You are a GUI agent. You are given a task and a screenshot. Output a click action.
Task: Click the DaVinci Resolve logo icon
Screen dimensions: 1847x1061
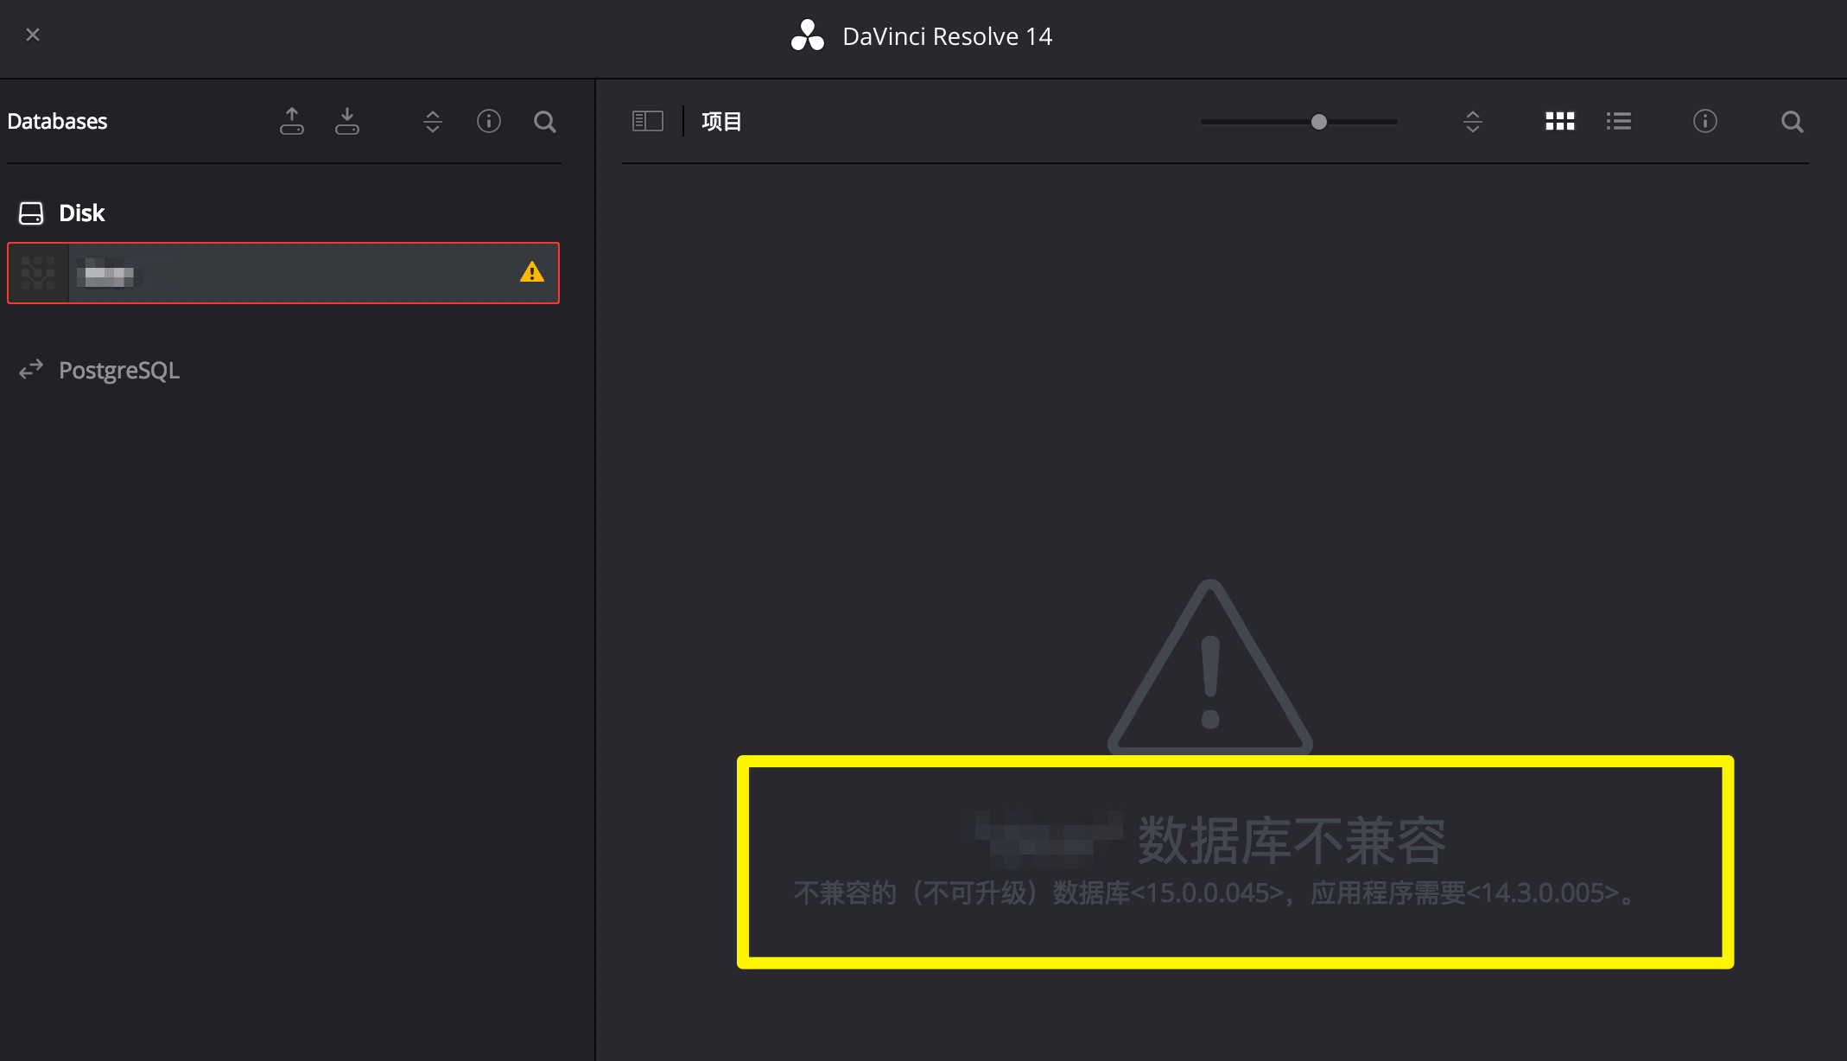point(808,35)
